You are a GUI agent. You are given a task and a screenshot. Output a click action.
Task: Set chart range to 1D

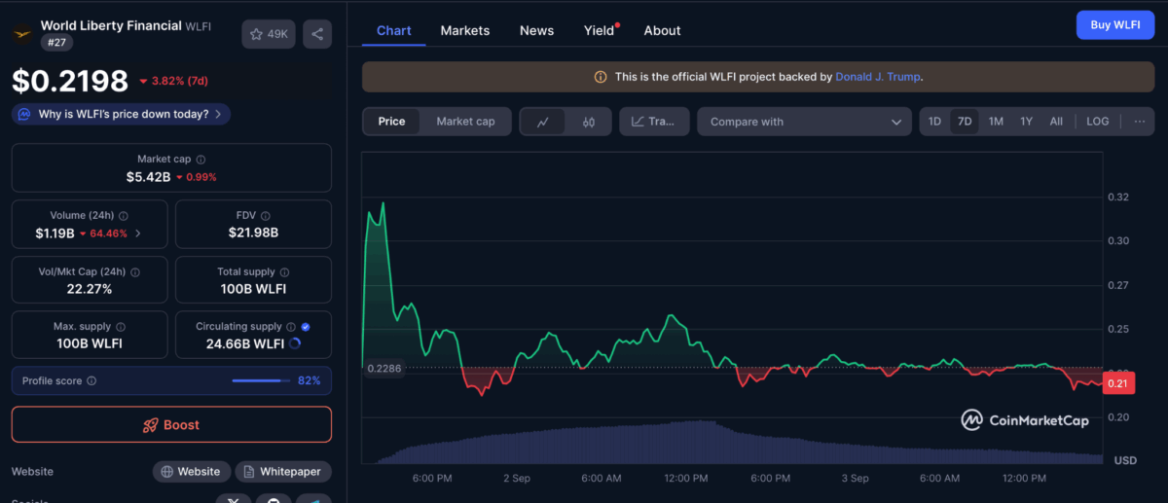click(934, 122)
